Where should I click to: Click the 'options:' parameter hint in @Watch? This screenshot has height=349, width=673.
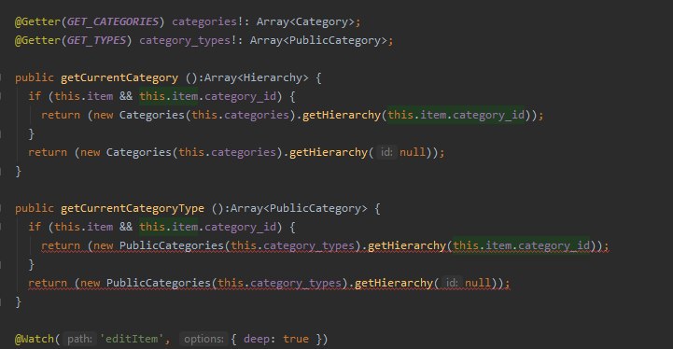point(203,339)
